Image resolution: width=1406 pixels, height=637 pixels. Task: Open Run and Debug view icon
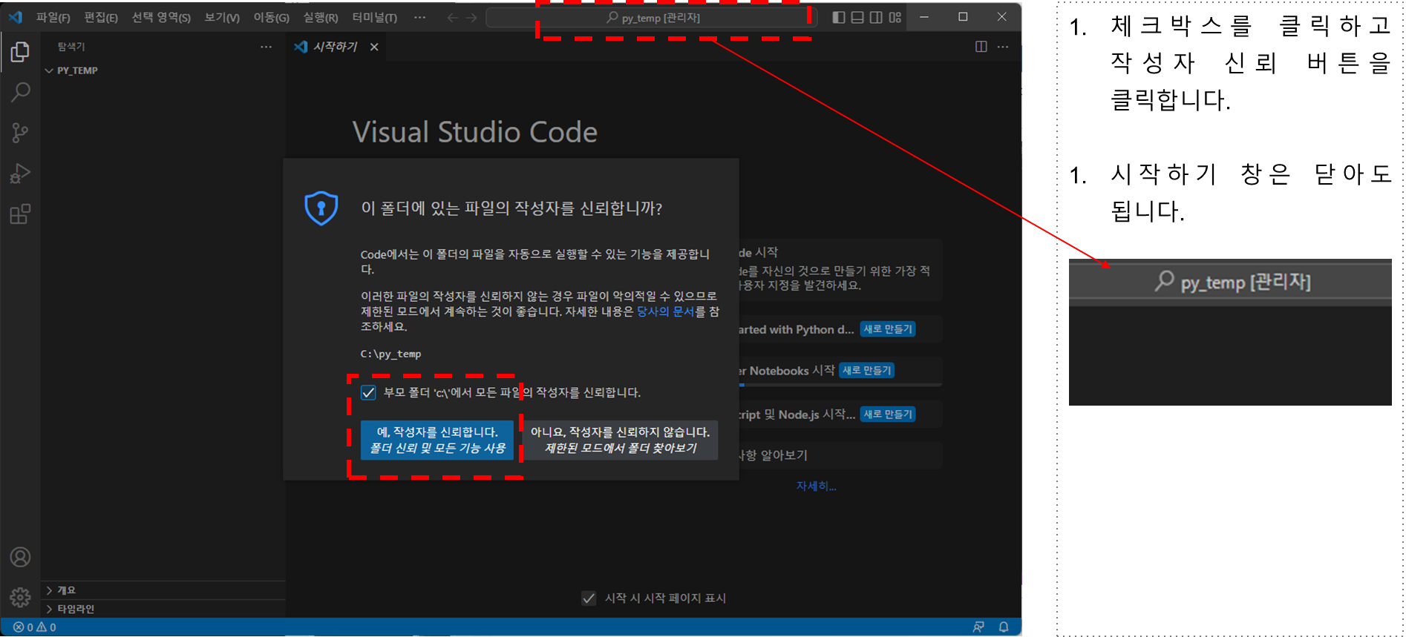[20, 174]
